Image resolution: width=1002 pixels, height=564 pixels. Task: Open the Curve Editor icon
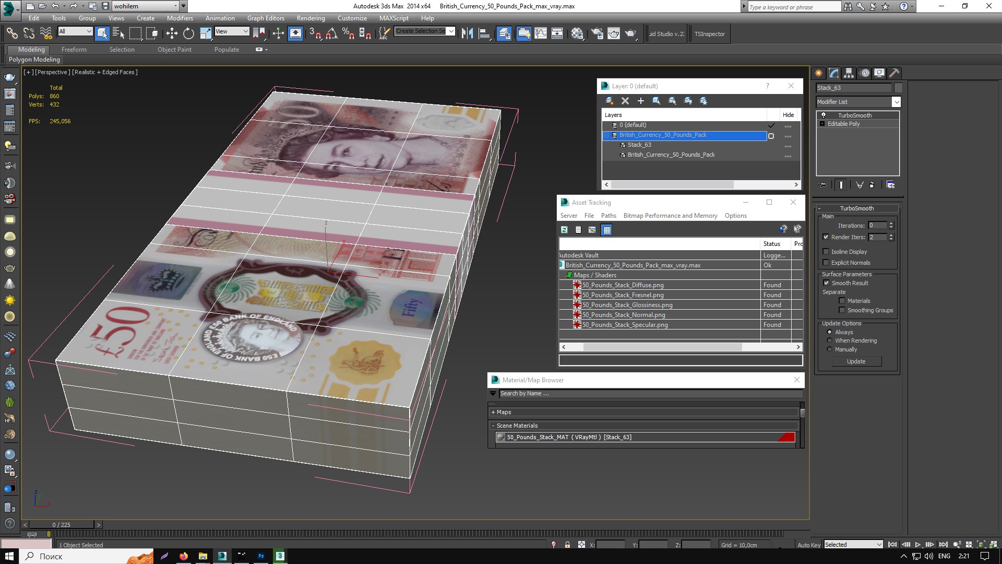point(541,34)
